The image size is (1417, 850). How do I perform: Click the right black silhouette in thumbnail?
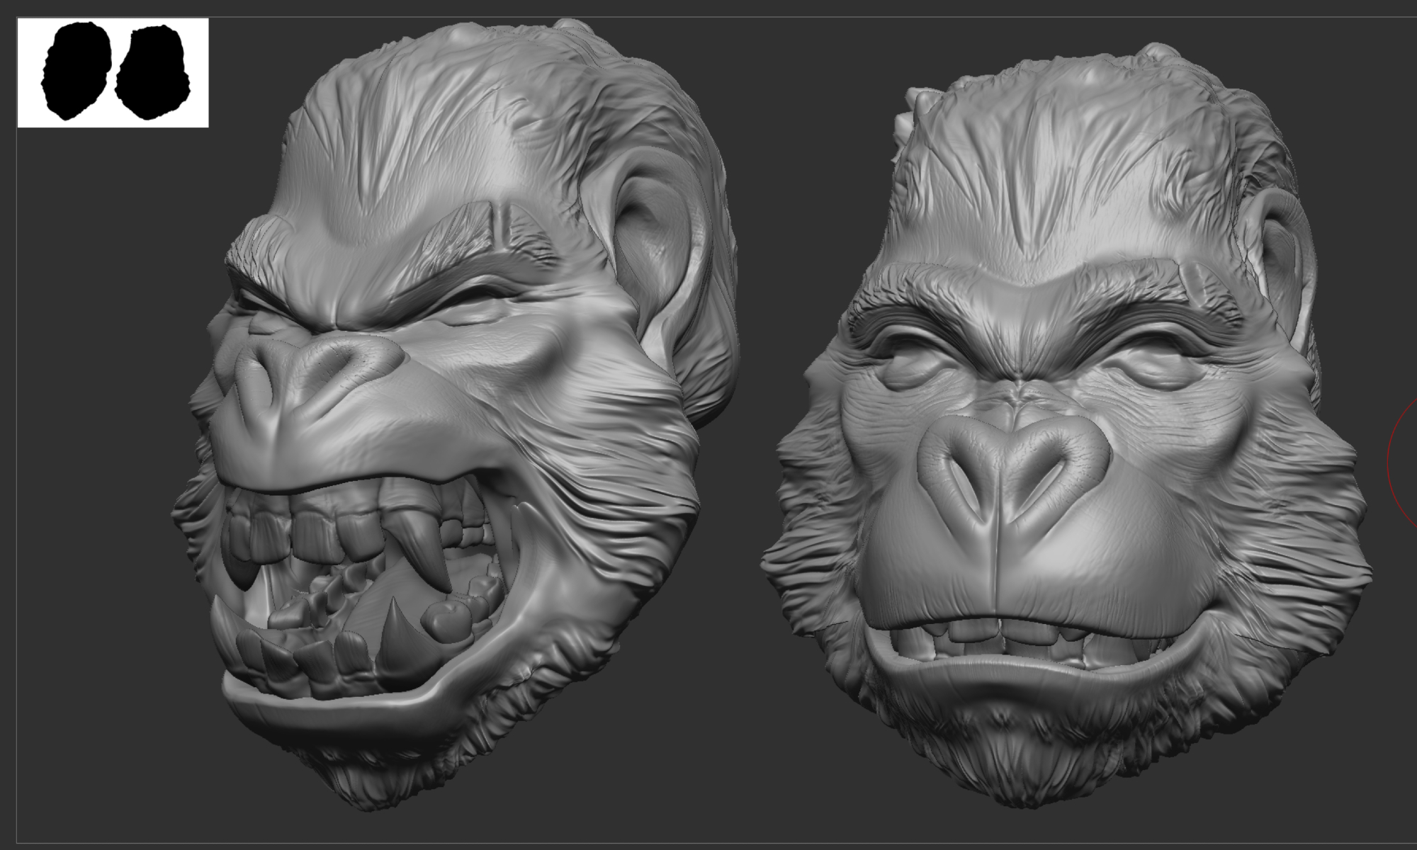tap(152, 73)
